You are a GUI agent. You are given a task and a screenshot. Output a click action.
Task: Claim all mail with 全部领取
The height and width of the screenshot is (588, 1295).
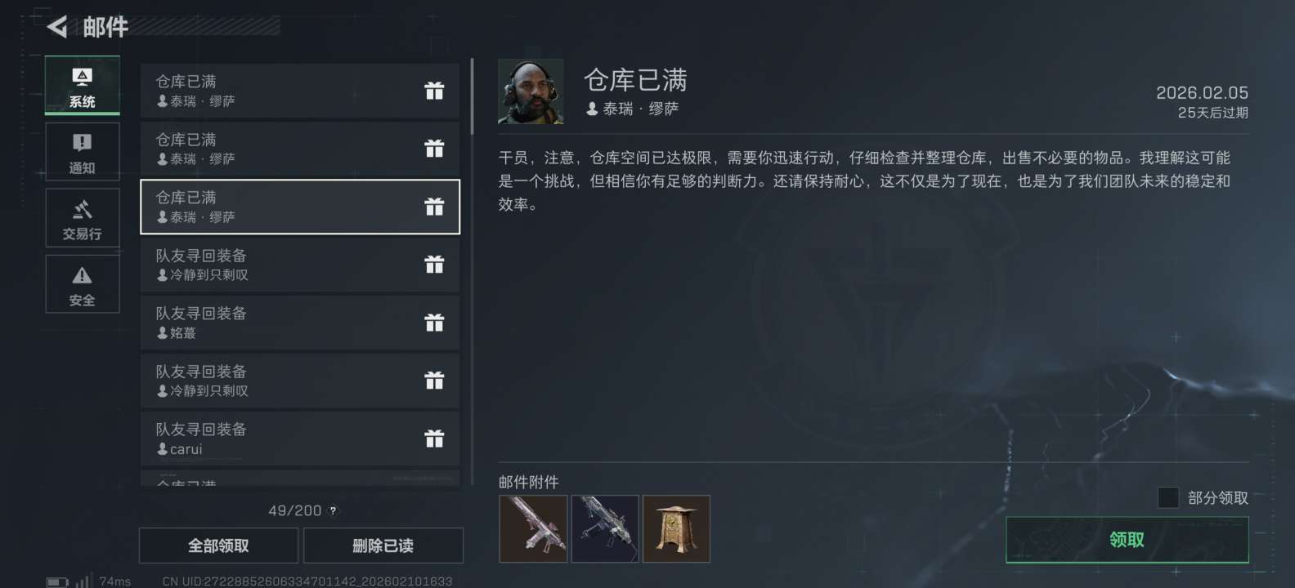click(218, 546)
